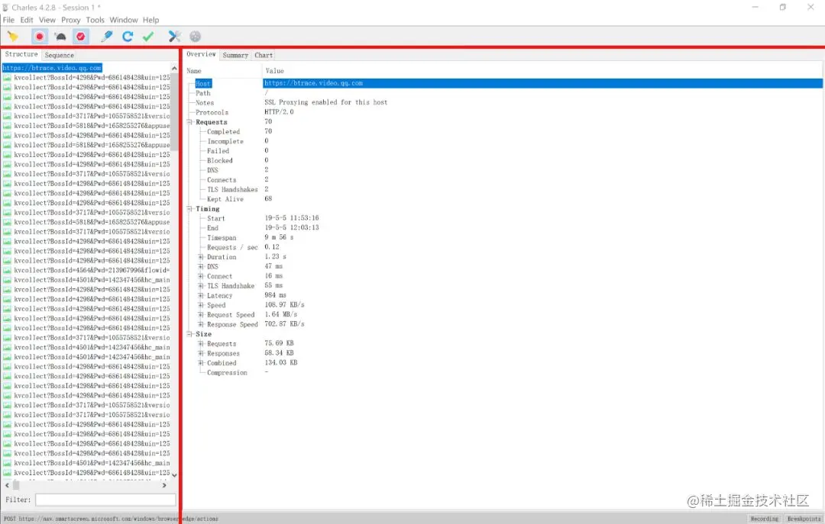Screen dimensions: 825x524
Task: Select the Incomplete requests row
Action: coord(504,141)
